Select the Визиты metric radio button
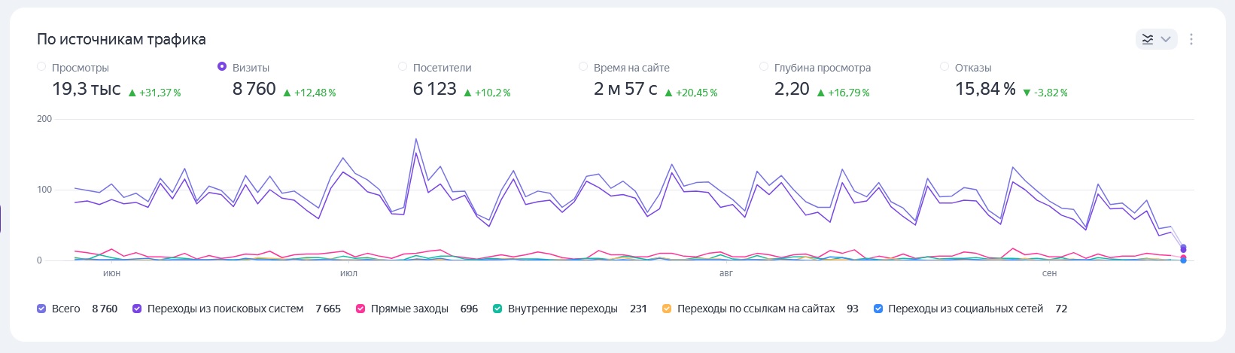Screen dimensions: 1235x353 [x=222, y=67]
